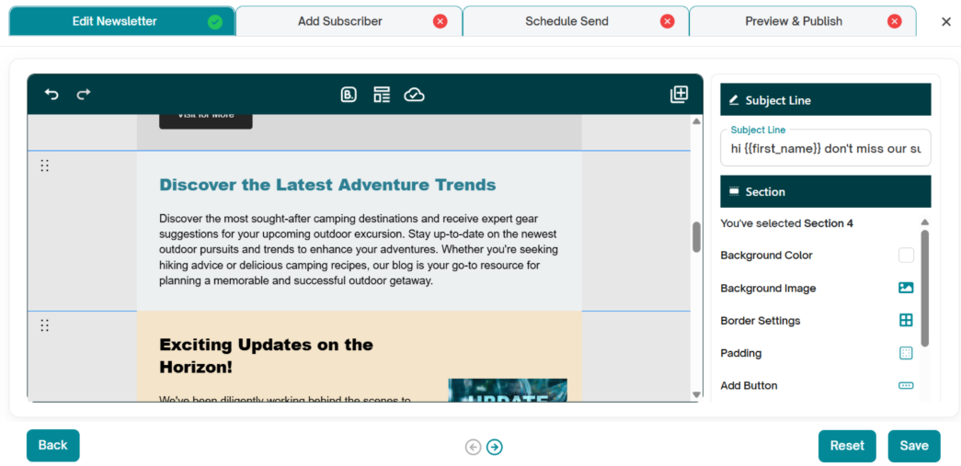Open the layout template icon
The image size is (961, 466).
(382, 95)
